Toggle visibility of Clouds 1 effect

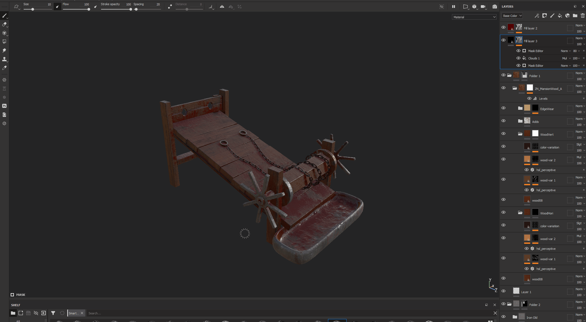point(518,58)
